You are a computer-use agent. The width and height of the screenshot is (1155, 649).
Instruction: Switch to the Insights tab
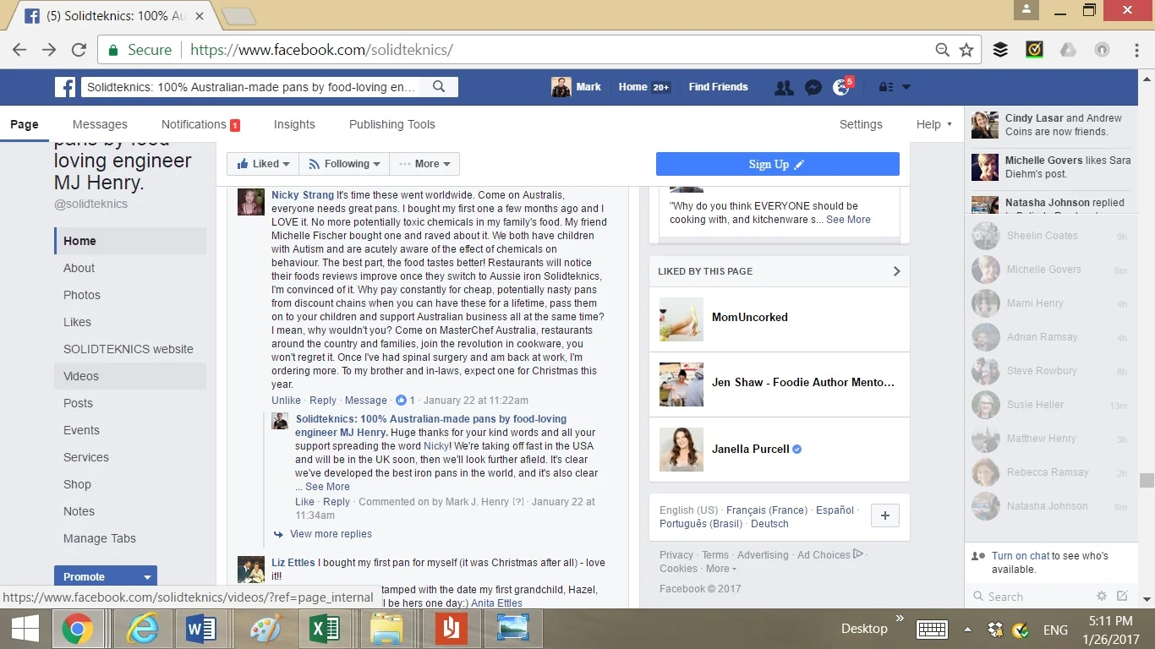tap(294, 124)
